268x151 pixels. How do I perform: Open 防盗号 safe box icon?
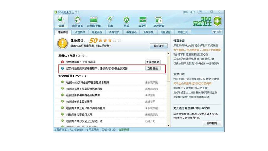tap(142, 21)
